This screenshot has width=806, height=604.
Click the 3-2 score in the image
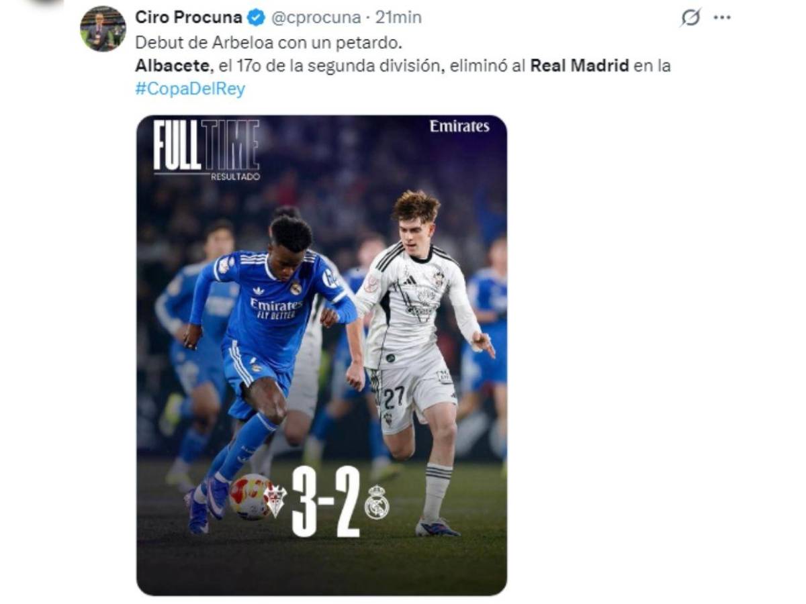326,501
